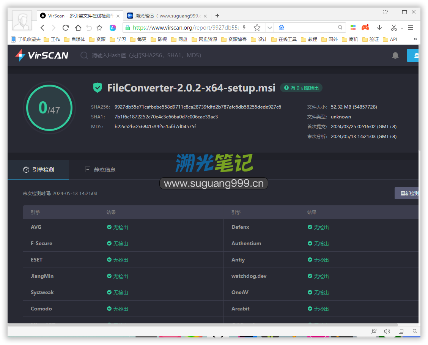428x345 pixels.
Task: Click the AVG engine row name
Action: (x=36, y=227)
